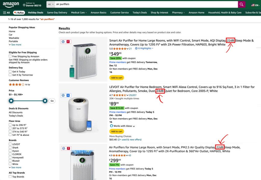Open the 29,837 ratings link
Viewport: 261px width, 180px height.
pyautogui.click(x=133, y=95)
